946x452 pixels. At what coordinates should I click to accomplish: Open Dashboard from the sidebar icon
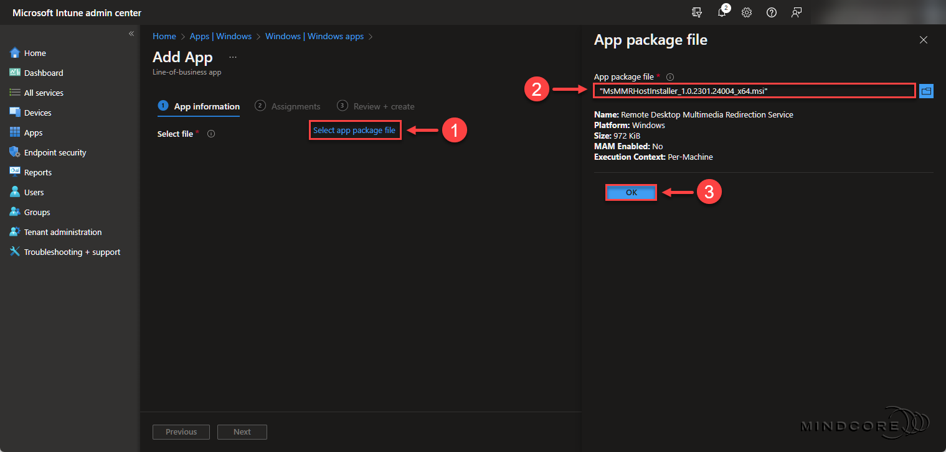tap(15, 73)
